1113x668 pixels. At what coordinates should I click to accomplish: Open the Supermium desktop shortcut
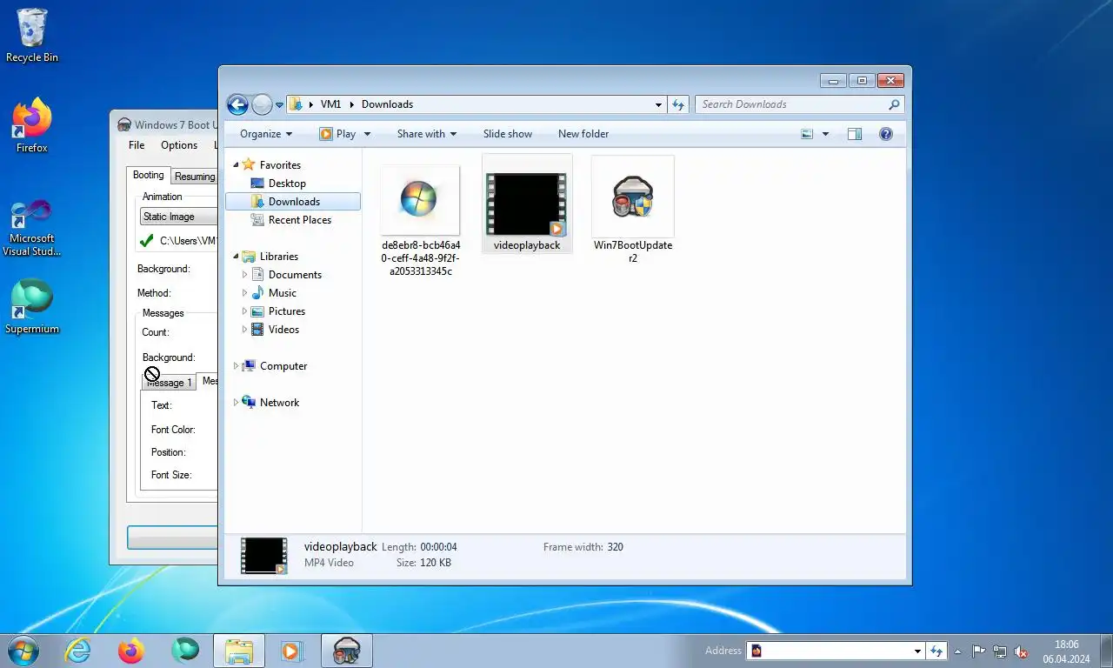tap(32, 306)
